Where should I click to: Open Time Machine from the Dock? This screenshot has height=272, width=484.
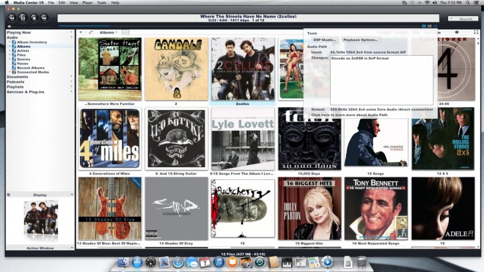pos(259,262)
